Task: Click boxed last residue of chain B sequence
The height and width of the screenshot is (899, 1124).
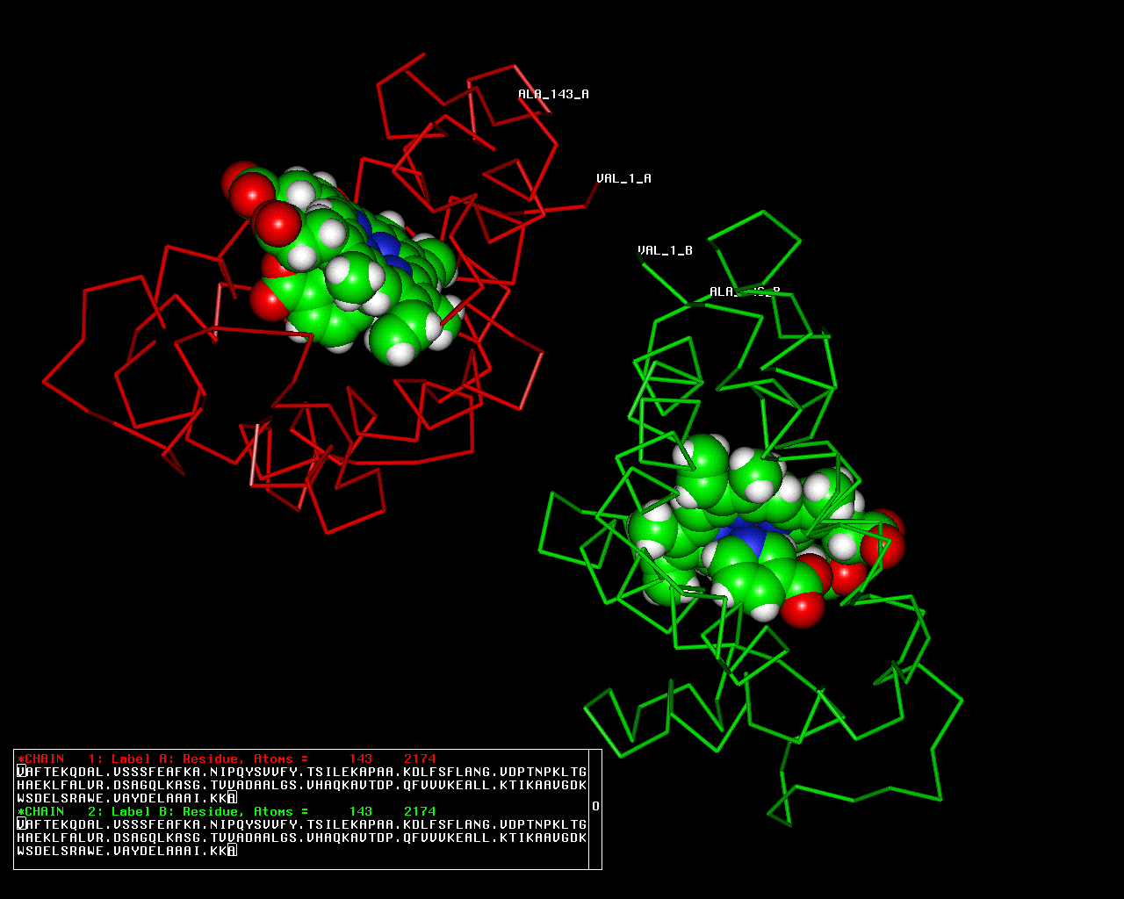Action: [x=232, y=851]
